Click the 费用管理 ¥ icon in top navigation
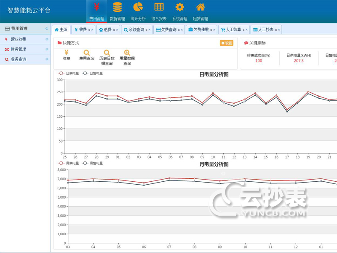Viewport: 337px width, 253px height. (96, 7)
